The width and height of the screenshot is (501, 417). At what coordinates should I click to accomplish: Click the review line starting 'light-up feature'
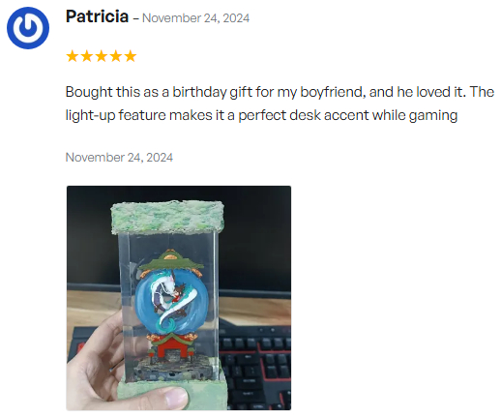coord(261,115)
